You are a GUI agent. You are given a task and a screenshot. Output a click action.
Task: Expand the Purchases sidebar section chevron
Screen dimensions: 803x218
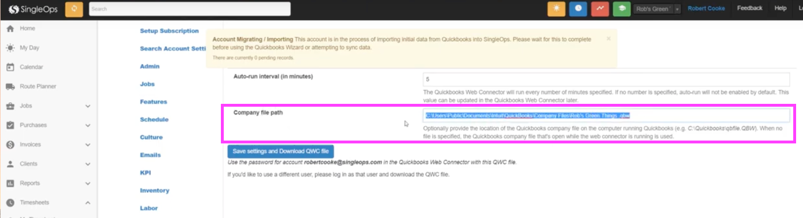(88, 125)
